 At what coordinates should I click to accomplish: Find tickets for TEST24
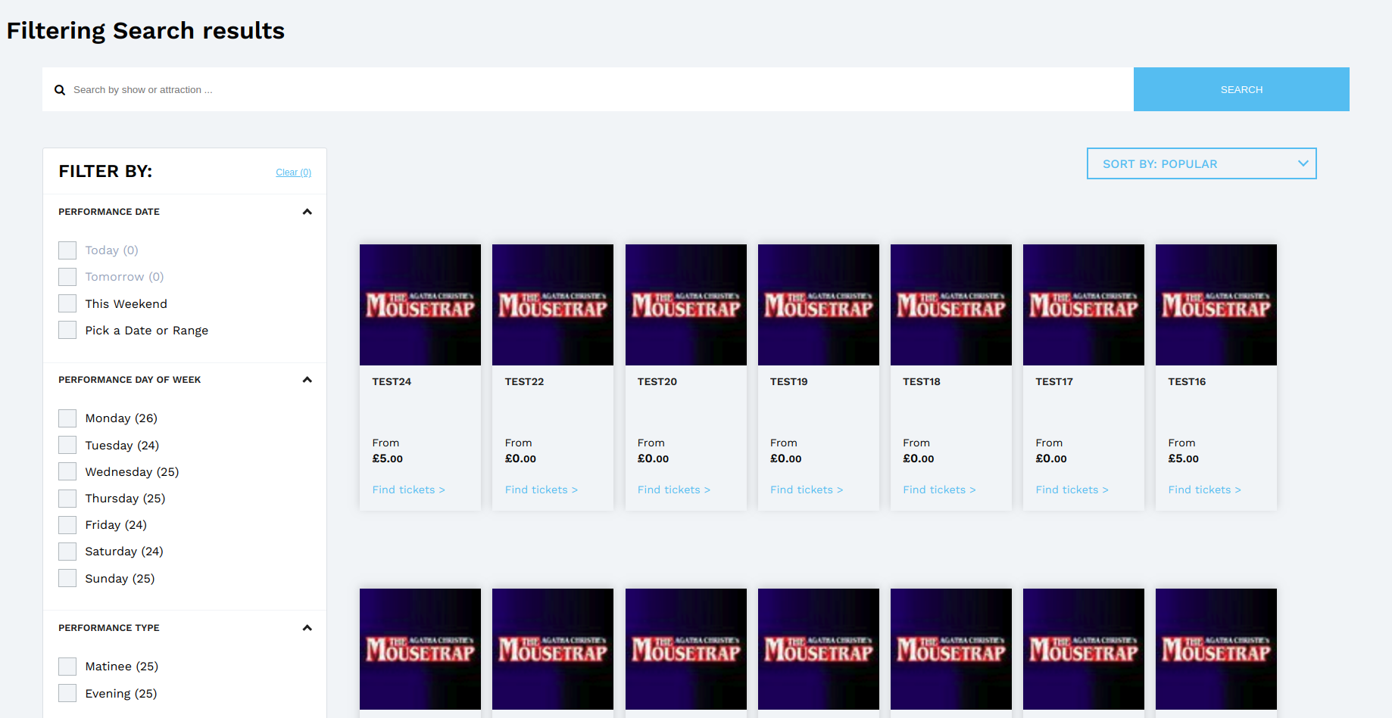[x=408, y=490]
